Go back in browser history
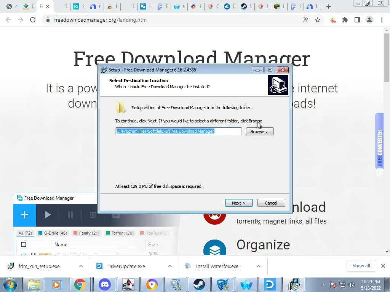The width and height of the screenshot is (390, 292). coord(8,20)
